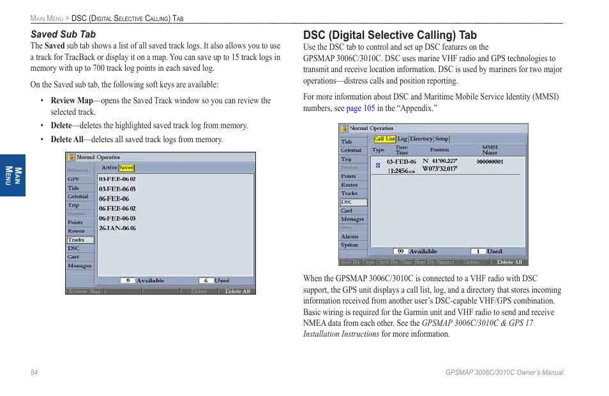The image size is (609, 396).
Task: Select the highlighted Saved sub tab
Action: pyautogui.click(x=126, y=168)
